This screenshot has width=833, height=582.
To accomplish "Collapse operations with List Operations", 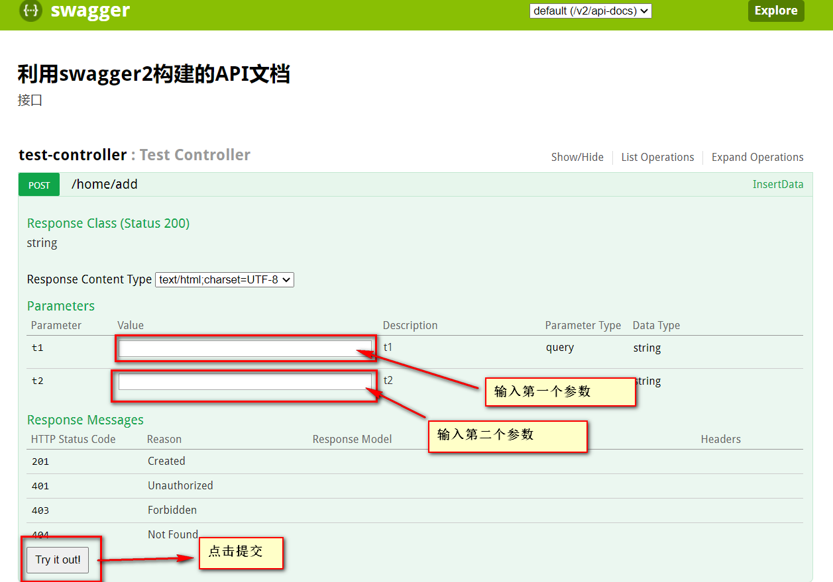I will click(x=657, y=157).
